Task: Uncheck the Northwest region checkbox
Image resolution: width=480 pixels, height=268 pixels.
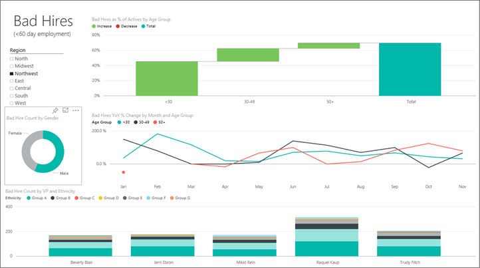Action: coord(11,74)
